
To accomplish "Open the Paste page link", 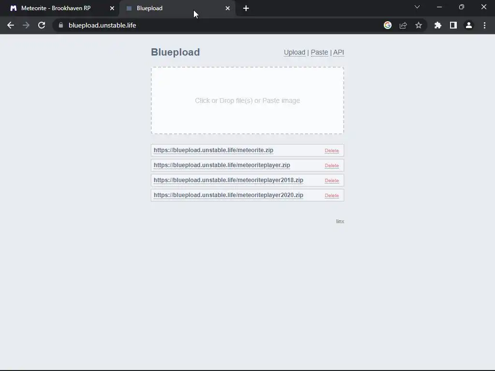I will click(x=319, y=52).
